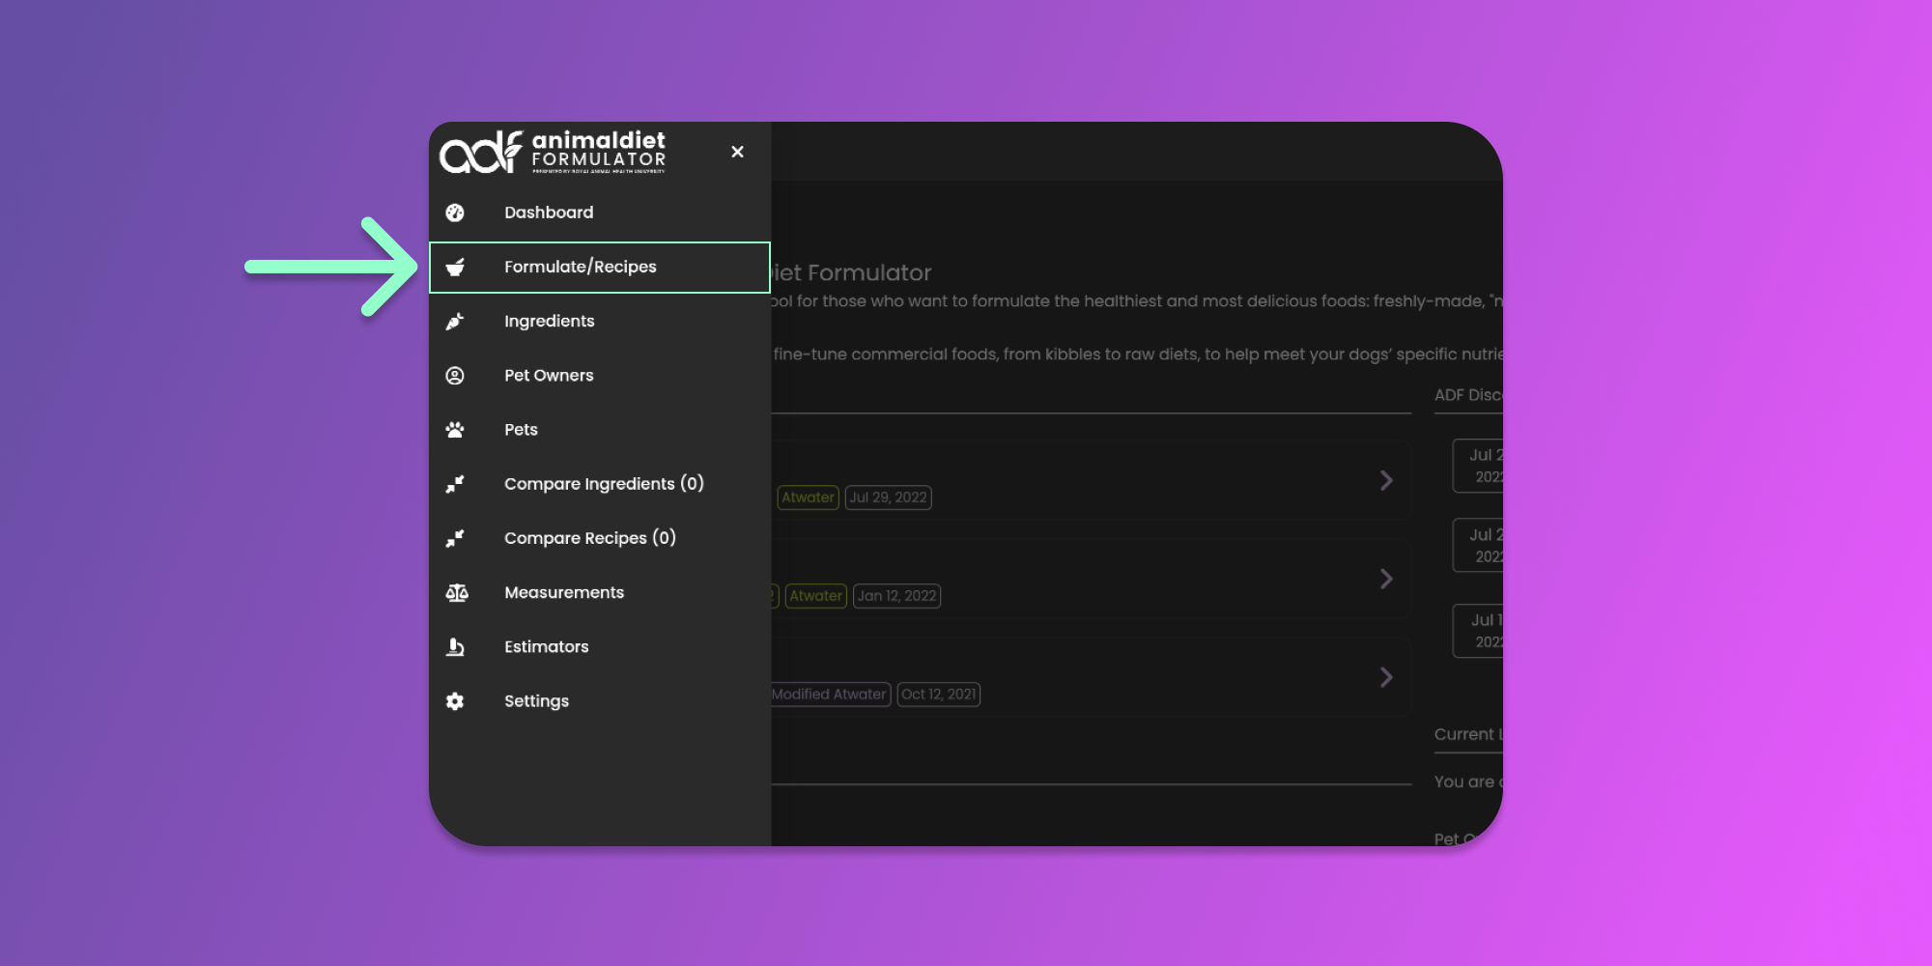Click the Settings gear icon

click(455, 701)
